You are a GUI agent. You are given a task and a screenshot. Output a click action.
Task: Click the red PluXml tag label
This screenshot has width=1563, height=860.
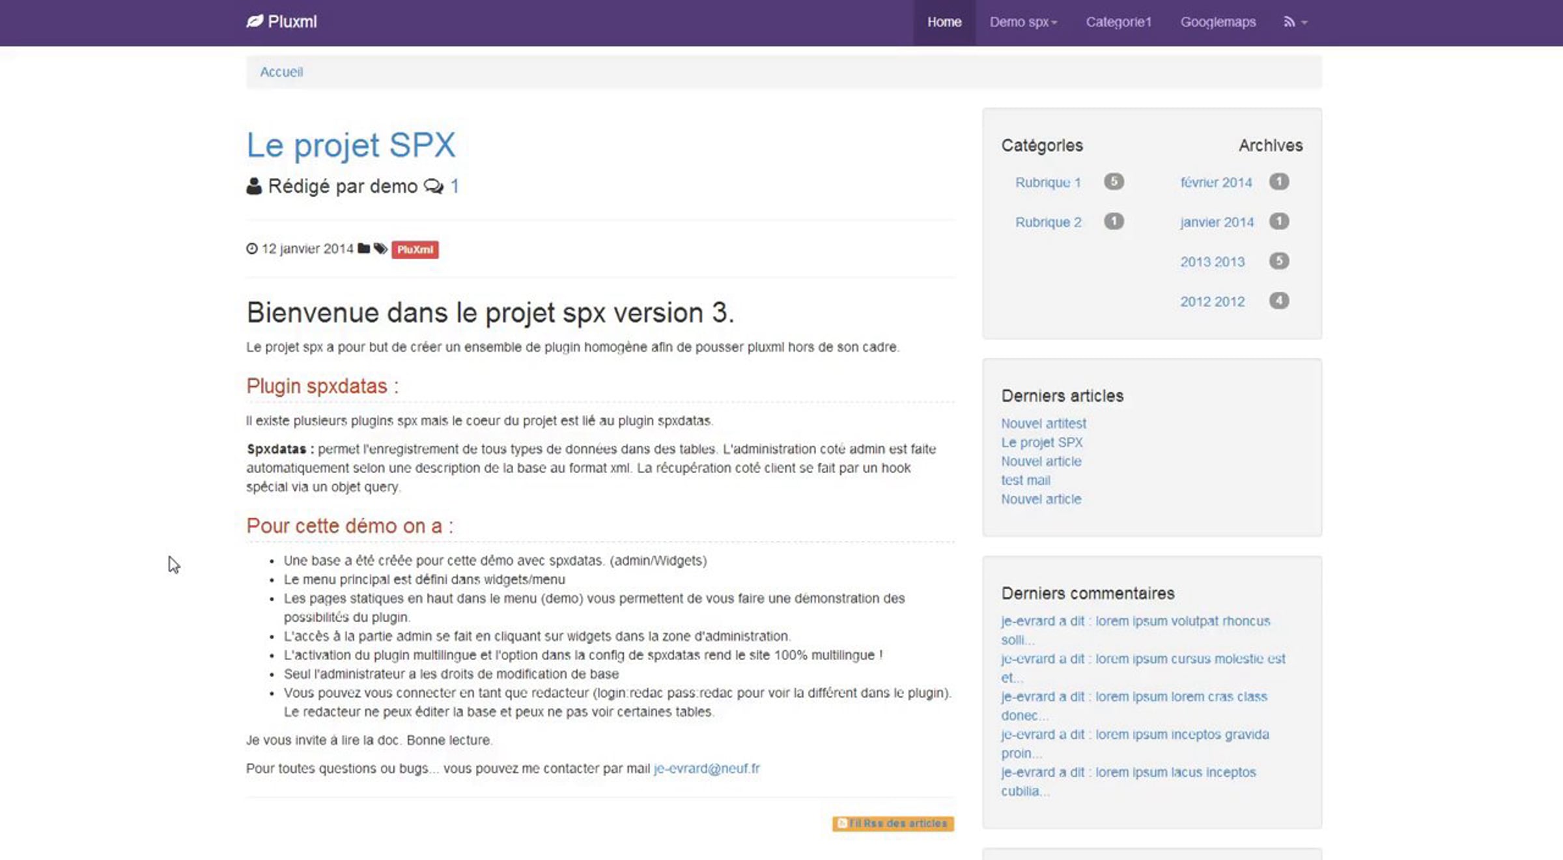[415, 250]
